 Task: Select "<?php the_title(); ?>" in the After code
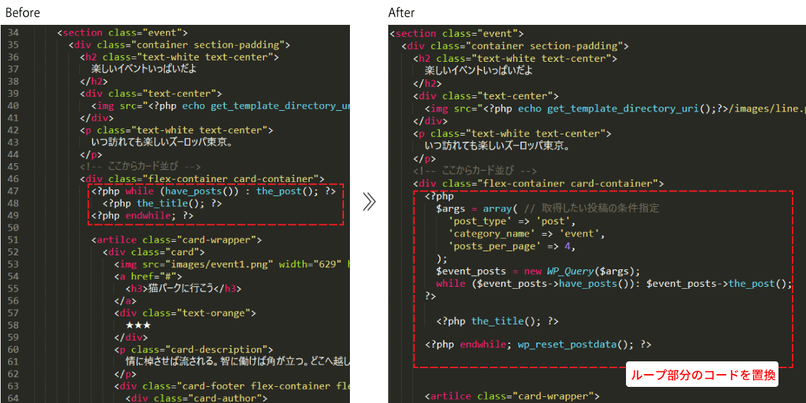pos(497,321)
